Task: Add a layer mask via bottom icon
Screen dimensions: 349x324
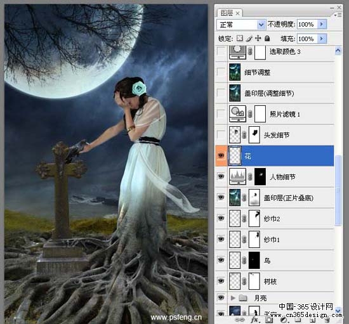Action: (269, 320)
